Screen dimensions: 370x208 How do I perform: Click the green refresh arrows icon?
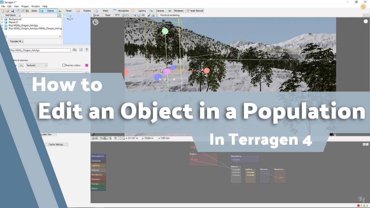tap(110, 138)
